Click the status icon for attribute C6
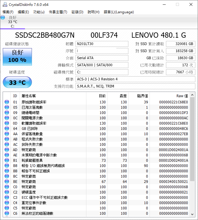This screenshot has height=220, width=198. [x=7, y=213]
